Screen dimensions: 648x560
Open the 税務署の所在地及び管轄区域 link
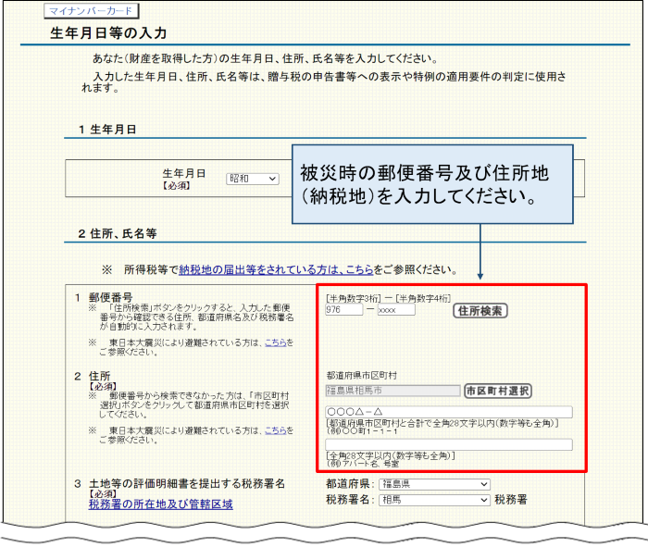(161, 504)
